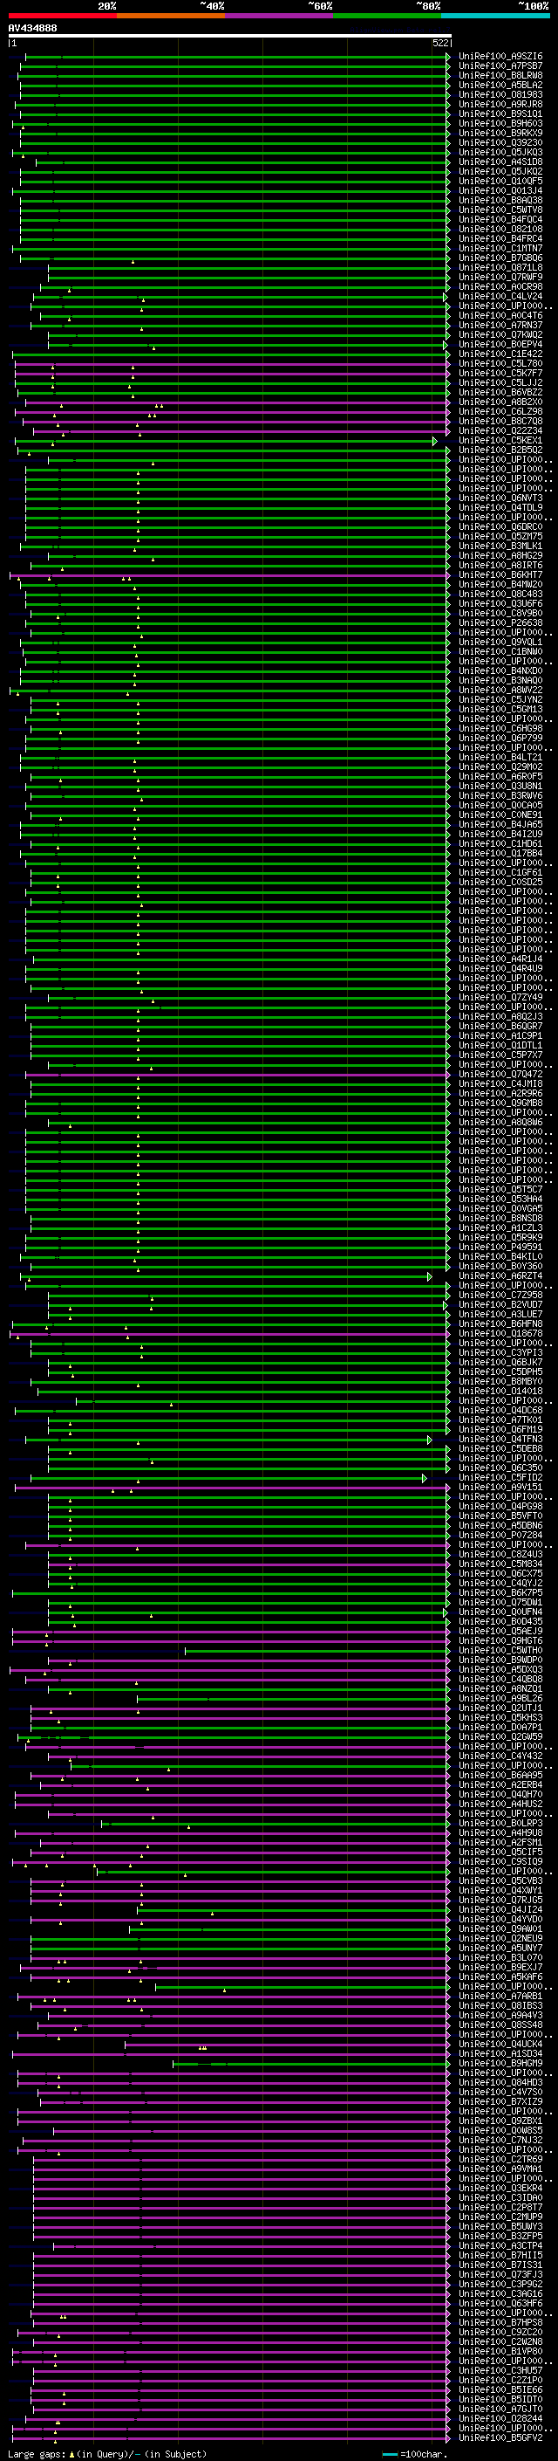The height and width of the screenshot is (2461, 558).
Task: Select the UniRef100_Q22Z34 entry
Action: click(x=500, y=431)
